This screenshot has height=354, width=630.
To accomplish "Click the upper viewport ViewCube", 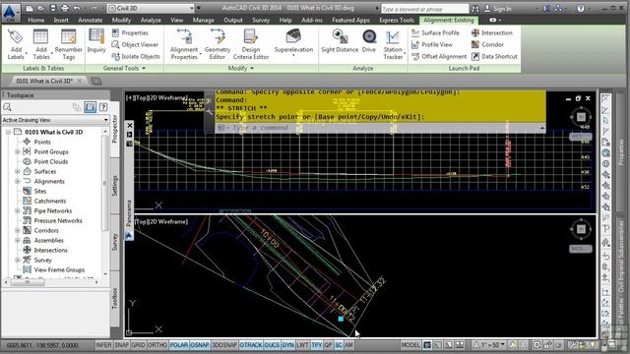I will tap(581, 117).
